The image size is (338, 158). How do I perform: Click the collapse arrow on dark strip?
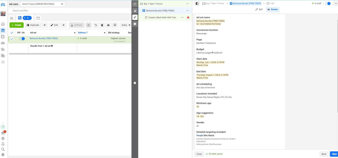135,83
